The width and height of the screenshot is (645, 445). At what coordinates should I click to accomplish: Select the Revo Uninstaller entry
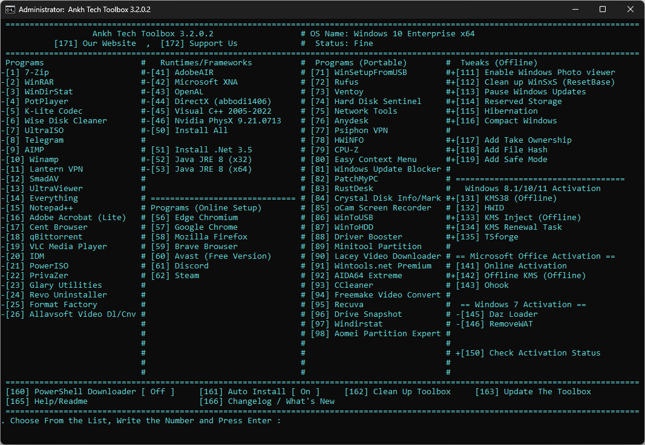point(56,294)
